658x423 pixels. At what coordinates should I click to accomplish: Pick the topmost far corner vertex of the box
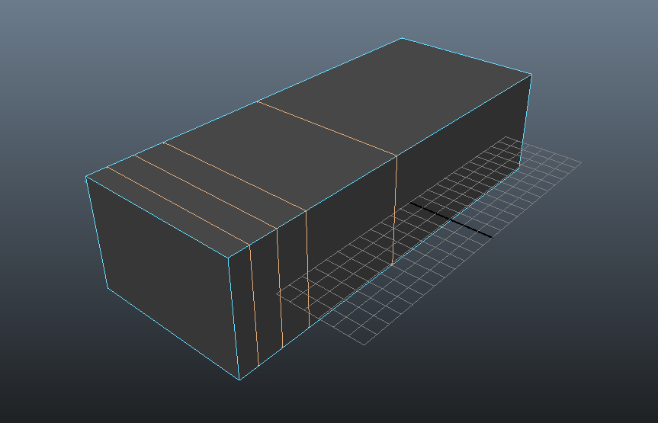click(402, 38)
